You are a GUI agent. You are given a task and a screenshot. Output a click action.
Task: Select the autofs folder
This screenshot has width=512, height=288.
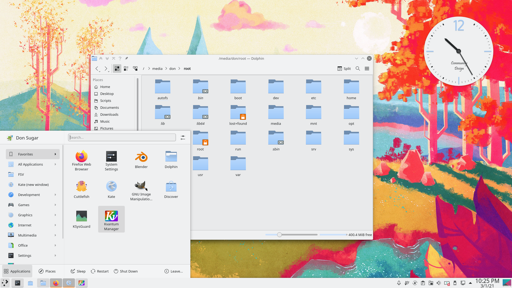click(163, 90)
